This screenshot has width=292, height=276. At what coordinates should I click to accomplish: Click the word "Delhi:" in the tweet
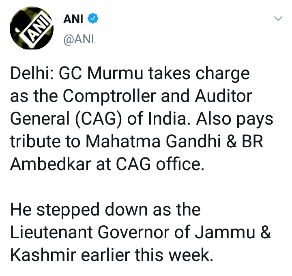(x=31, y=75)
